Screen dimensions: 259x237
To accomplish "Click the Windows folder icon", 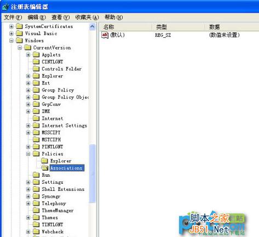I will click(x=19, y=41).
